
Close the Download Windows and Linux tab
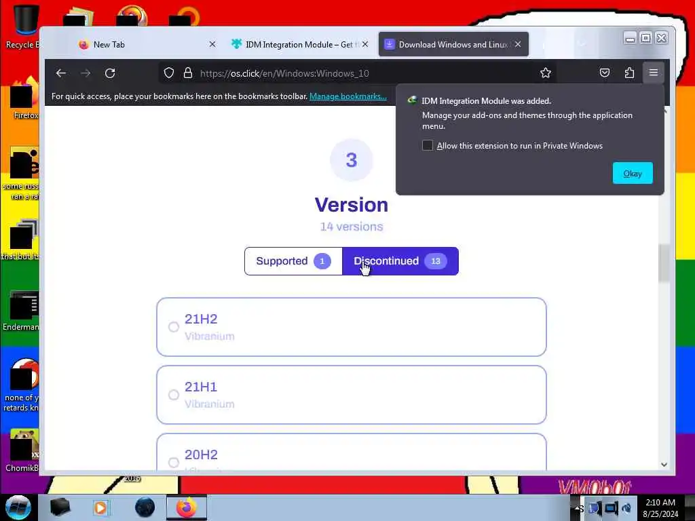coord(518,44)
